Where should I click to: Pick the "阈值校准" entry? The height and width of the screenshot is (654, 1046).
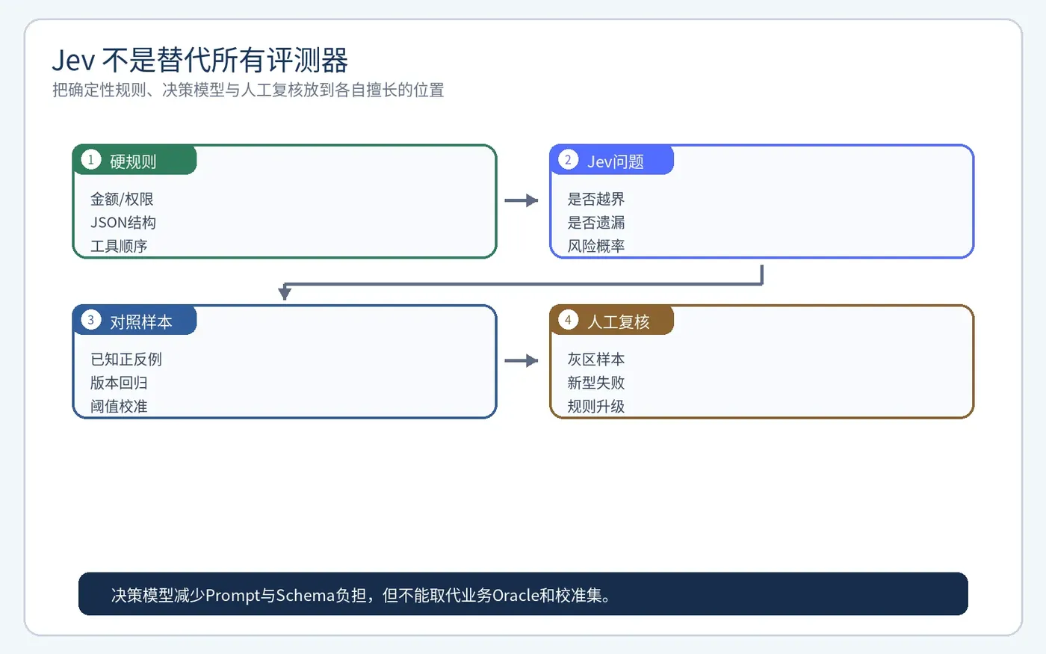pos(119,406)
